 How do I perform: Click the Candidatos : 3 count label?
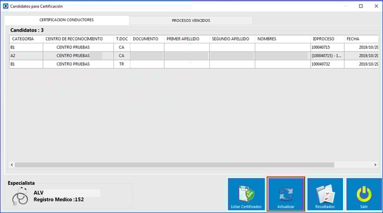[27, 30]
